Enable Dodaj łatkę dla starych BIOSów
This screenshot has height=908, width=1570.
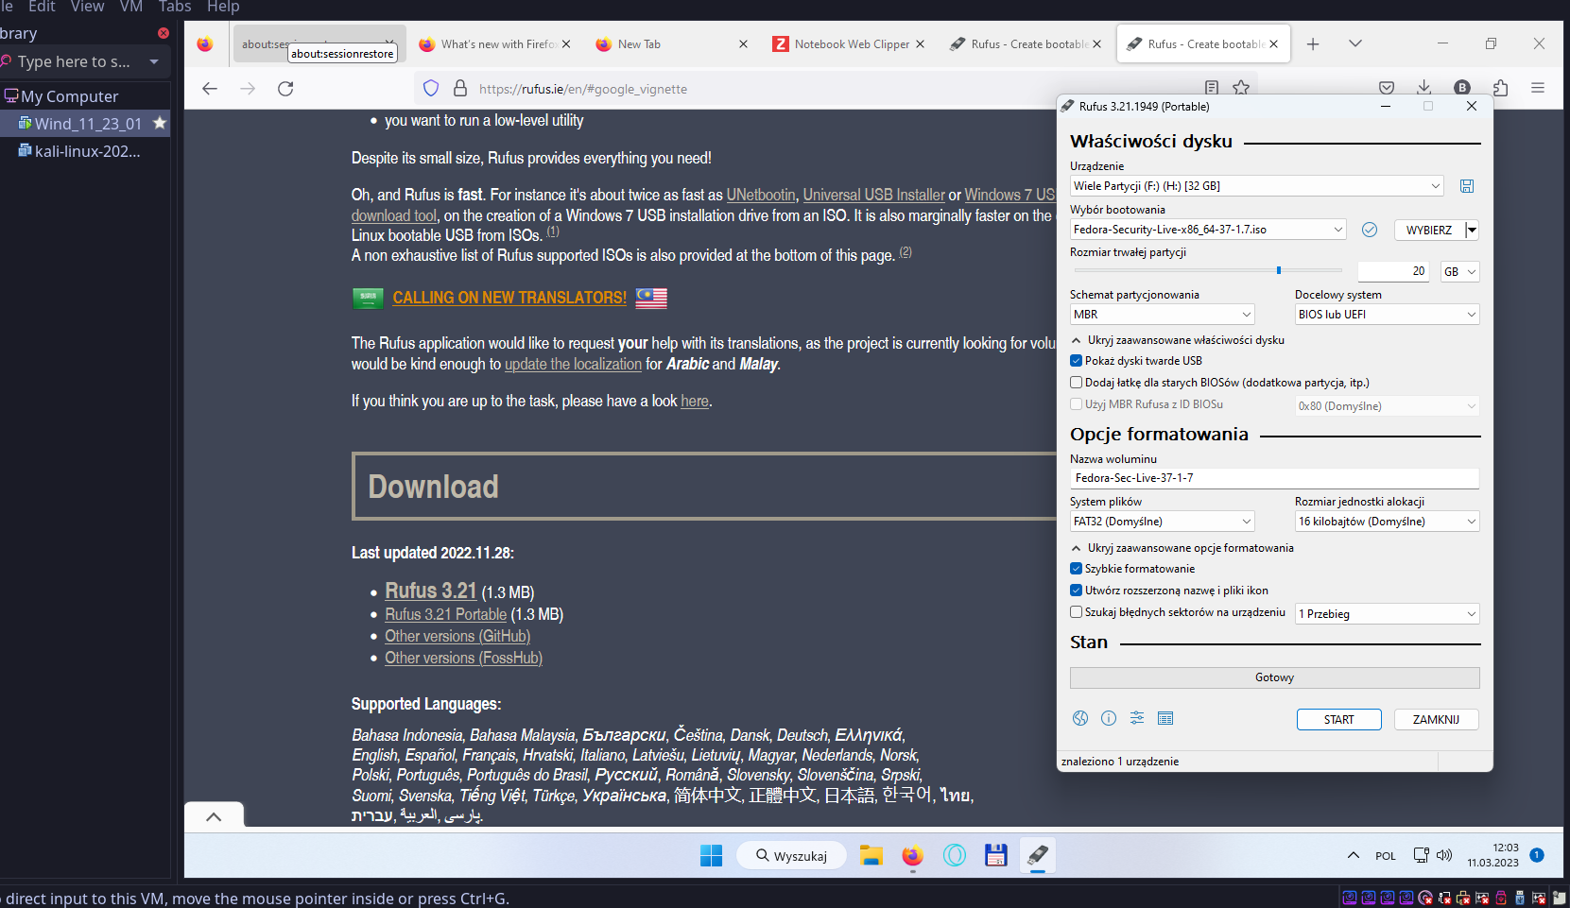1076,383
